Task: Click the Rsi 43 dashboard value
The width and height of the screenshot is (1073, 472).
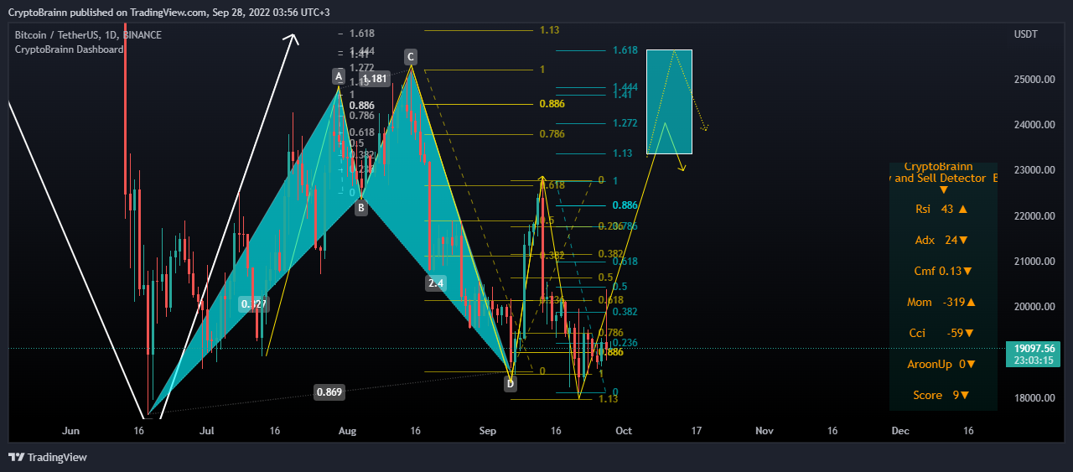Action: pyautogui.click(x=947, y=209)
